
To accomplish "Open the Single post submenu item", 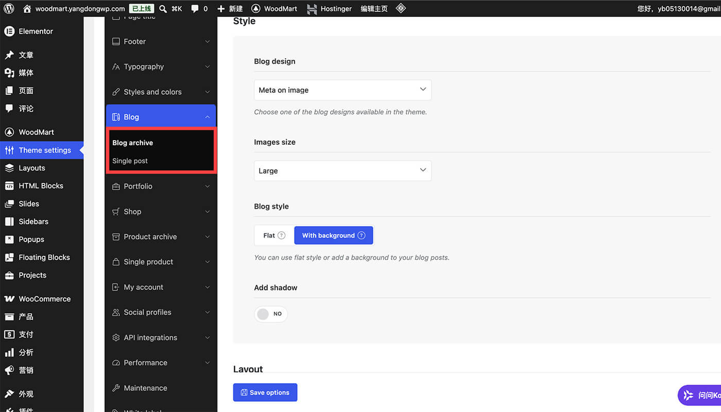I will pos(130,161).
